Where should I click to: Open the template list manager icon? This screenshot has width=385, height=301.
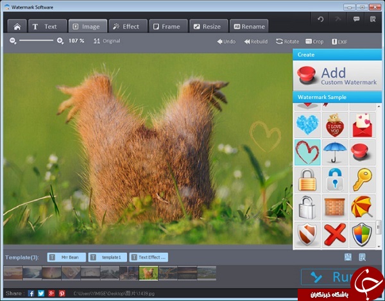click(362, 257)
